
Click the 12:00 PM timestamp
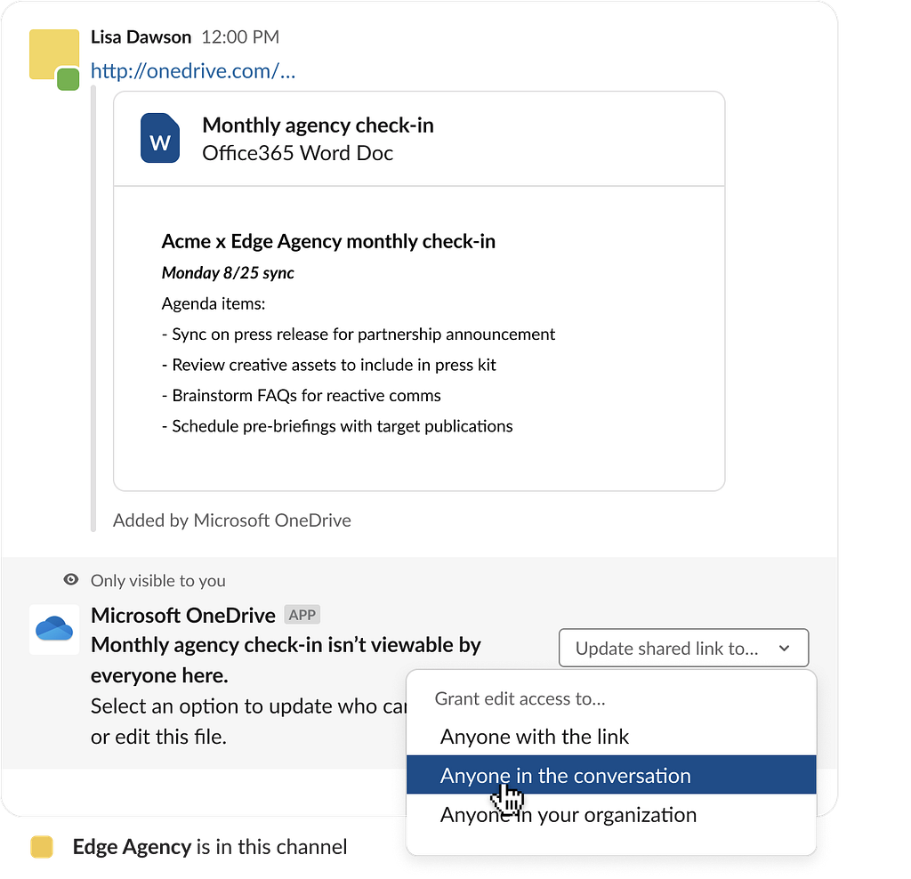240,37
